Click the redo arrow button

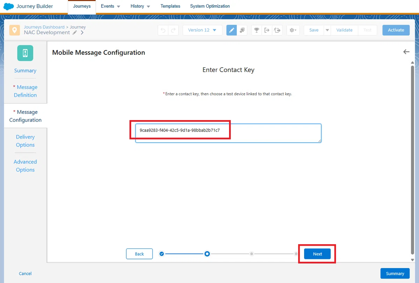pos(173,30)
